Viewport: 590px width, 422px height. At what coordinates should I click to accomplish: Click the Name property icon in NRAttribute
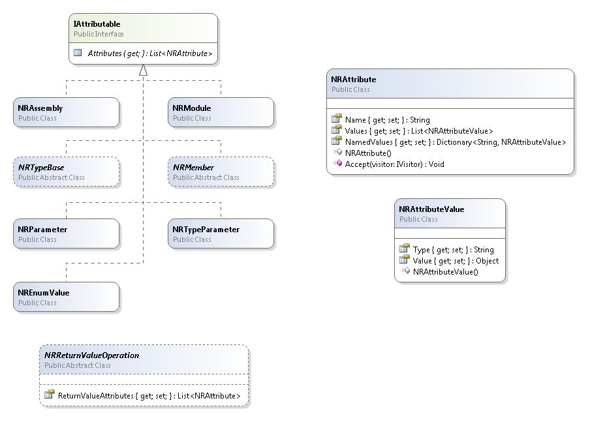(x=336, y=119)
